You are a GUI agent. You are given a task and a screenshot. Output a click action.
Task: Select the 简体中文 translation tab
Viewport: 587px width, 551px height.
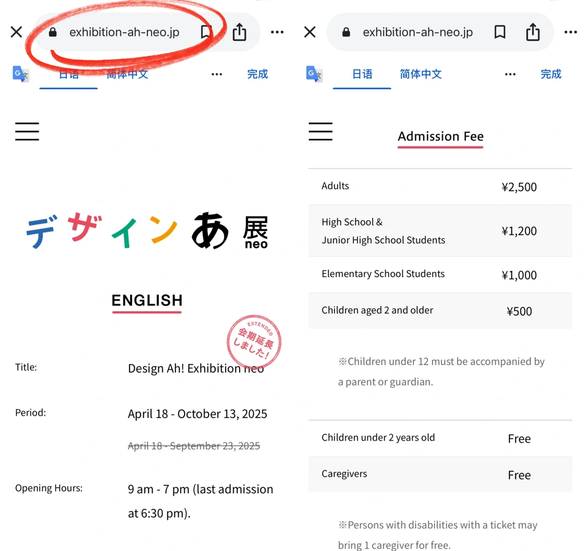(x=126, y=74)
